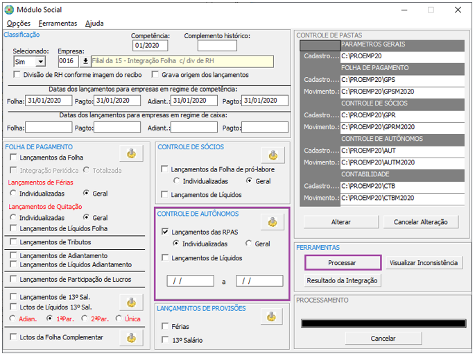475x356 pixels.
Task: Click Visualizar Inconsistência button
Action: [424, 262]
